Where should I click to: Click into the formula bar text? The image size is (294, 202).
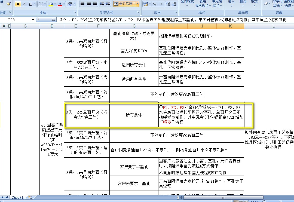[x=174, y=20]
